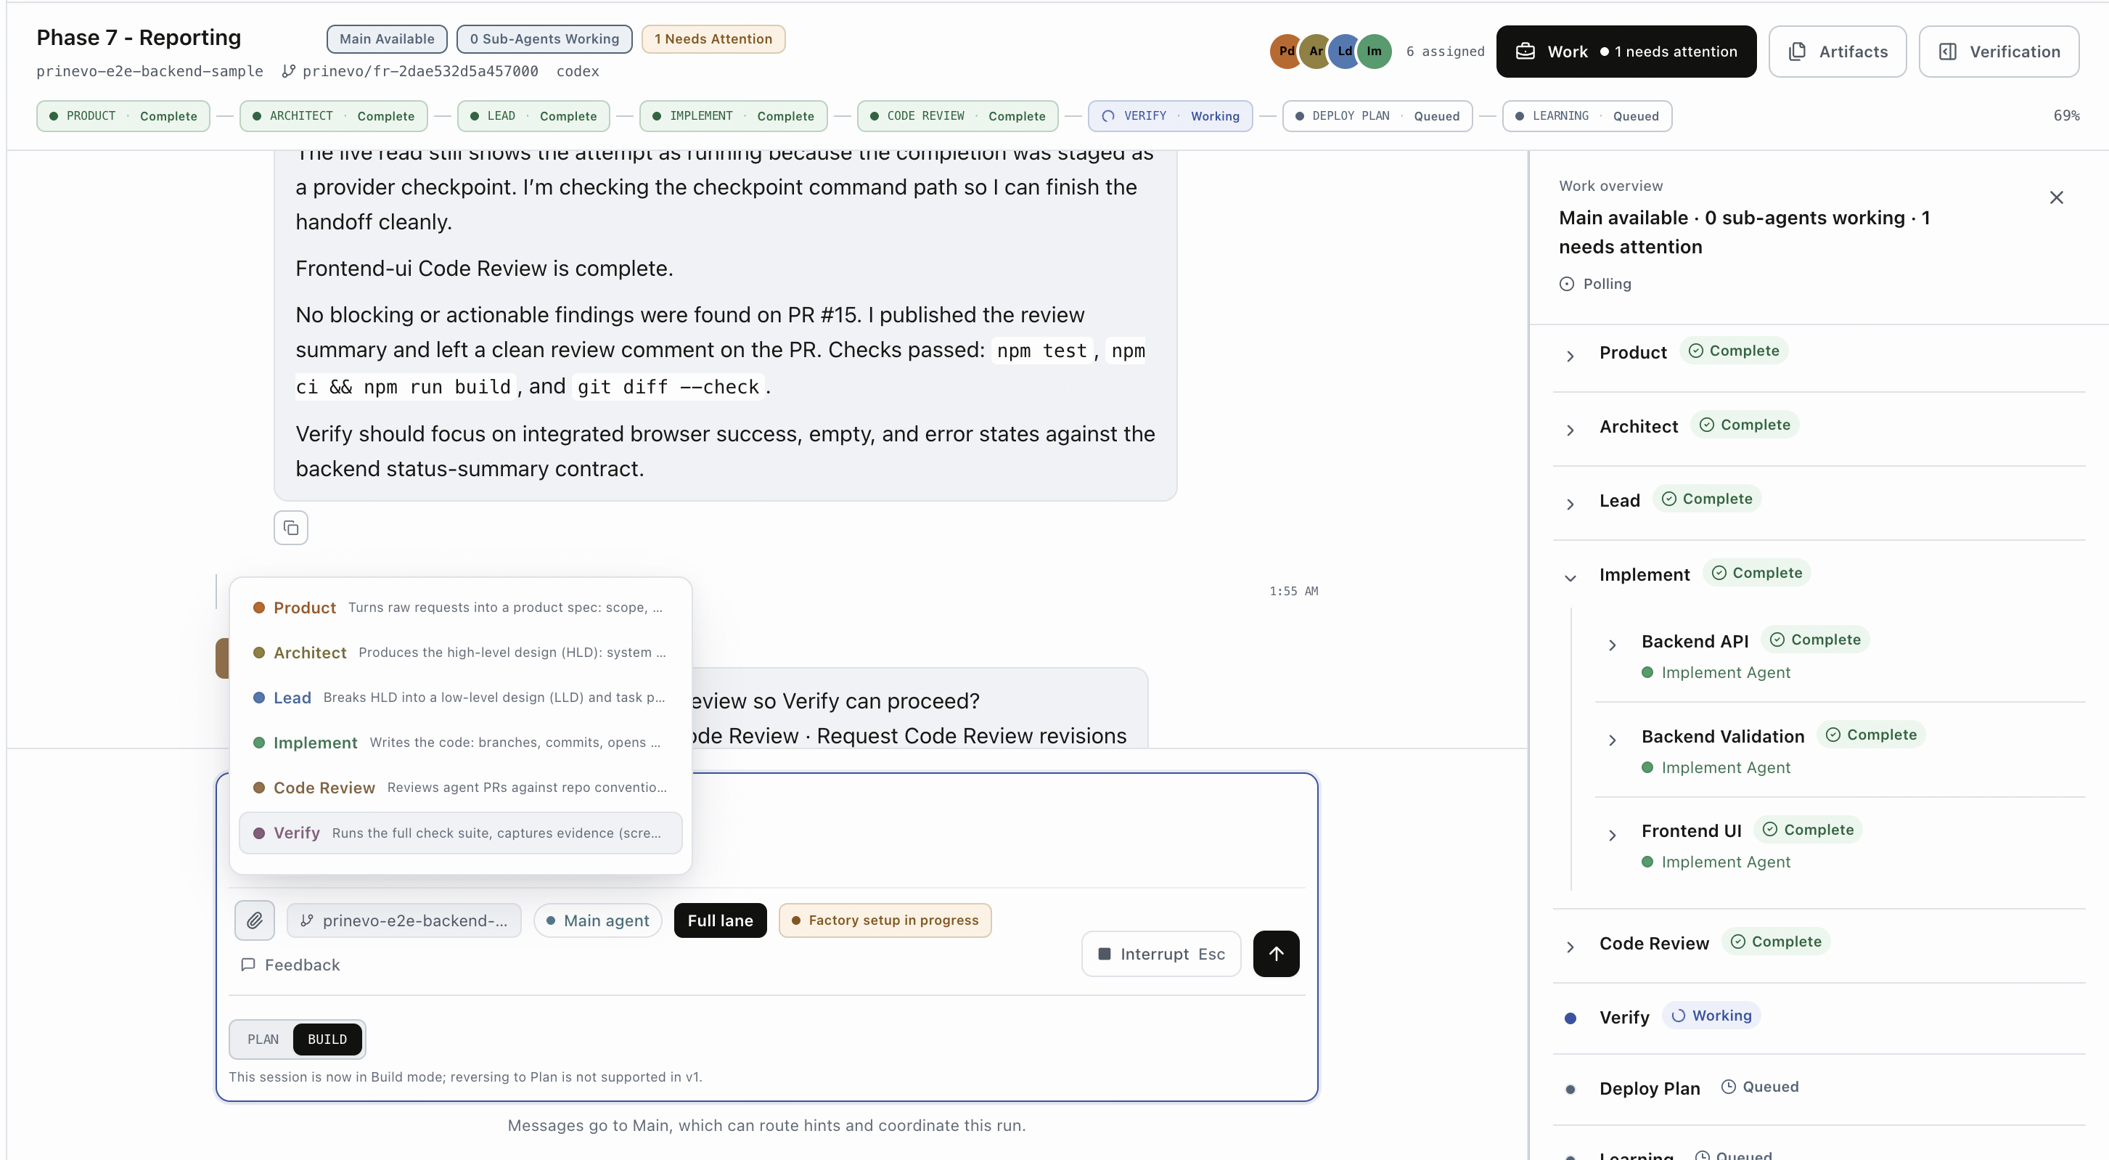Click the paperclip attach icon
The image size is (2109, 1160).
(255, 920)
